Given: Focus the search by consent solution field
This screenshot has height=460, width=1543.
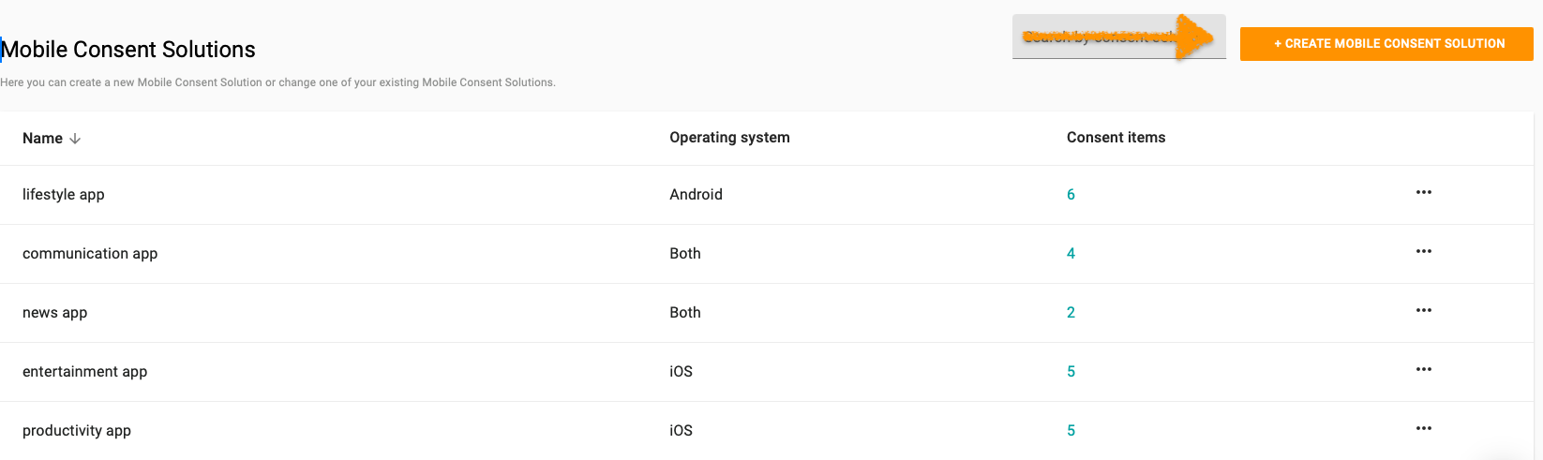Looking at the screenshot, I should point(1097,37).
